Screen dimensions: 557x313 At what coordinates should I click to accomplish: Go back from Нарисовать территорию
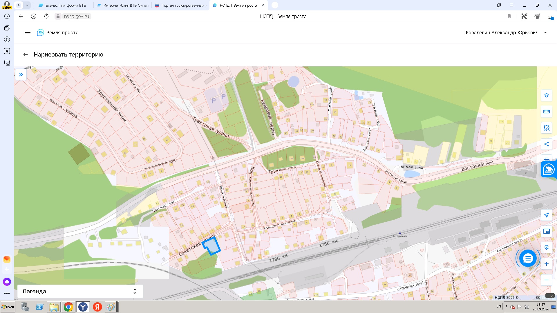(x=26, y=54)
